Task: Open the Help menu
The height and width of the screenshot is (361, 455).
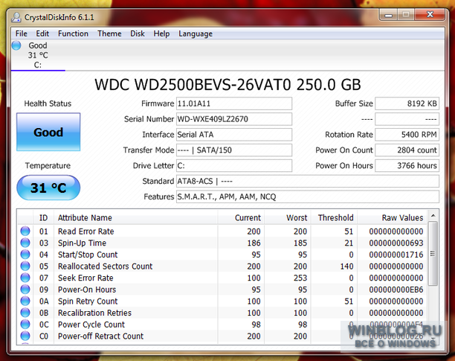Action: (x=161, y=33)
